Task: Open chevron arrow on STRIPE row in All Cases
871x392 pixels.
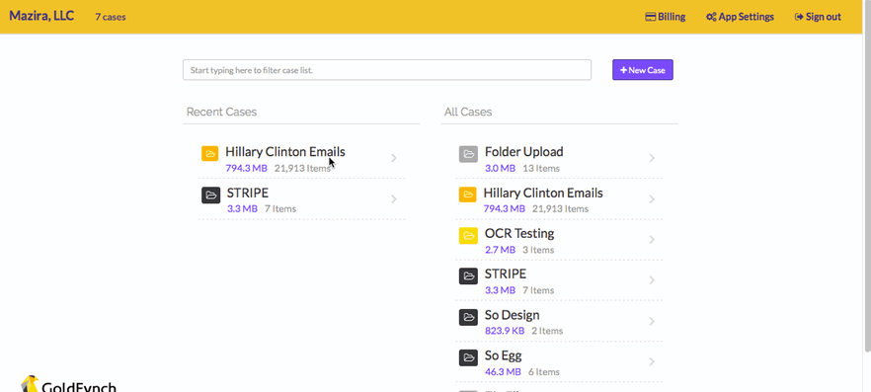Action: click(x=652, y=280)
